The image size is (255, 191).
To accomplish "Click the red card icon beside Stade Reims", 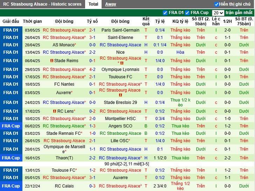I will point(52,61).
